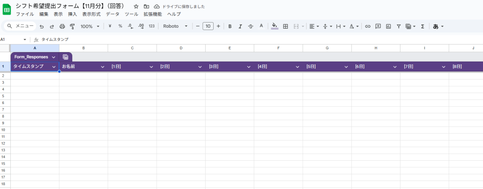The width and height of the screenshot is (483, 189).
Task: Expand the Roboto font dropdown
Action: tap(175, 26)
